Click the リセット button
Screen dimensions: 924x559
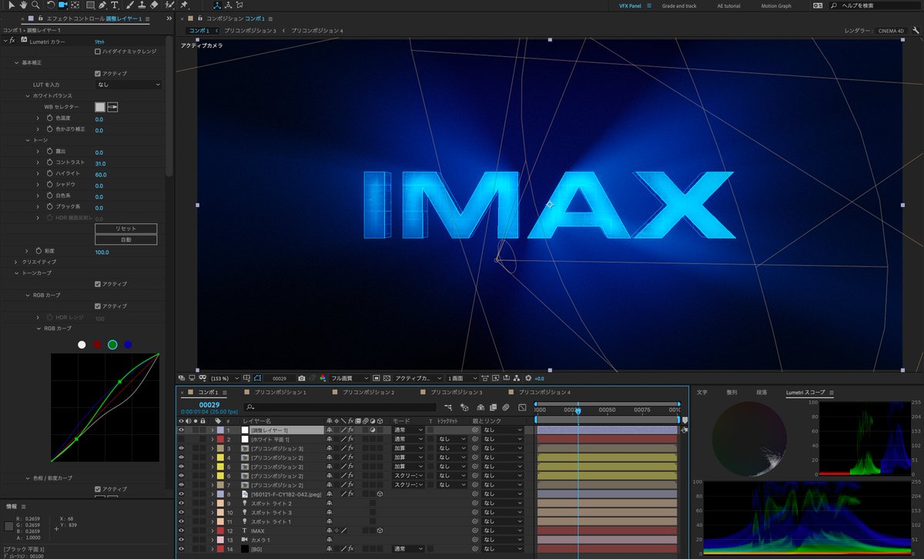coord(126,229)
